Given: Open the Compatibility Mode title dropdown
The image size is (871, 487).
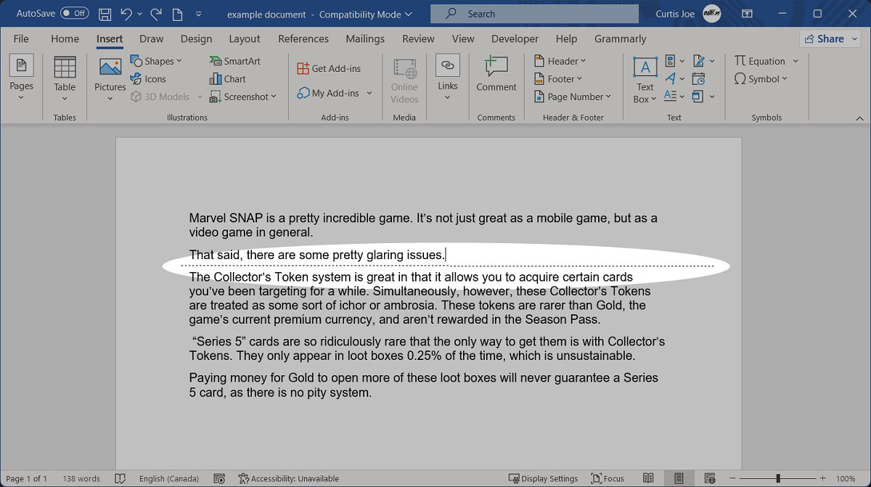Looking at the screenshot, I should tap(408, 14).
